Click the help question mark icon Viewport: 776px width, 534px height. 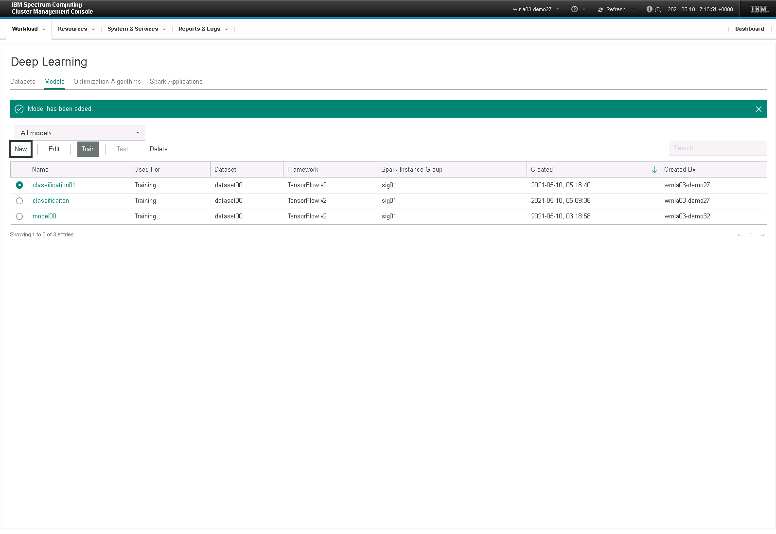click(574, 9)
